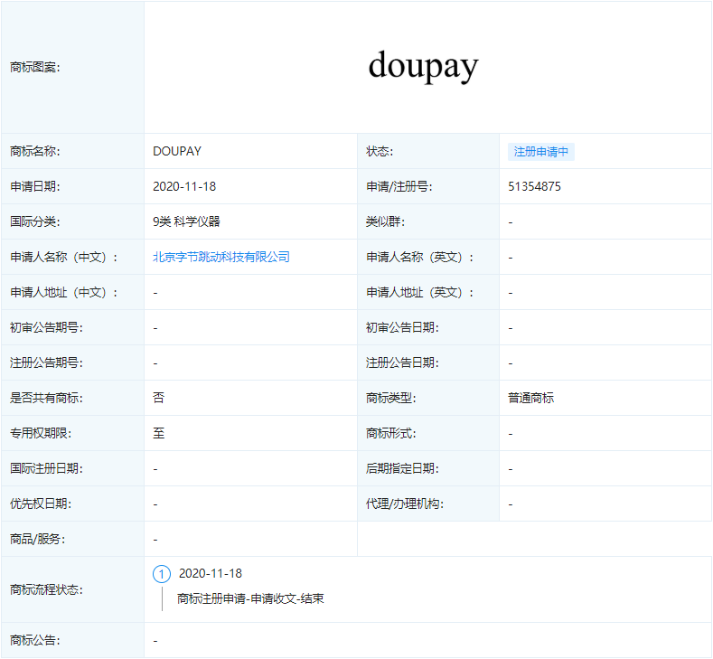Select trademark type value 普通商标
Viewport: 713px width, 659px height.
click(530, 398)
